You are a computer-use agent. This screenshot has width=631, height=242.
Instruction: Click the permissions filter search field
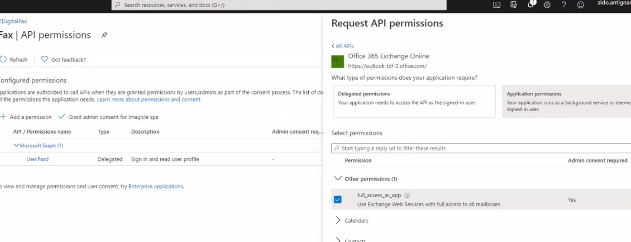pos(479,148)
